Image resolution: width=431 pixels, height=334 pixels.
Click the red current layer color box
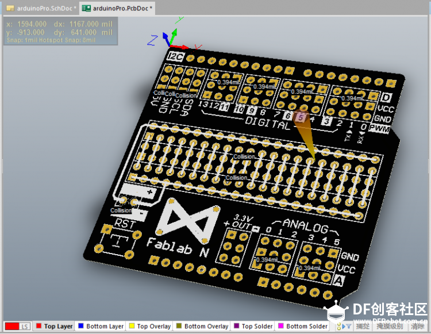(x=12, y=327)
